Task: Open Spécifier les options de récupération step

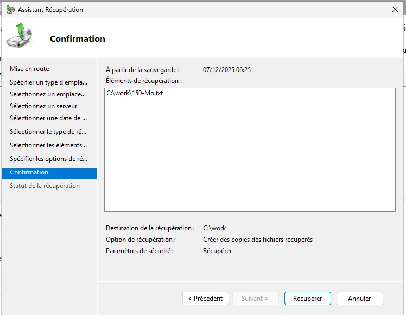Action: [x=48, y=159]
